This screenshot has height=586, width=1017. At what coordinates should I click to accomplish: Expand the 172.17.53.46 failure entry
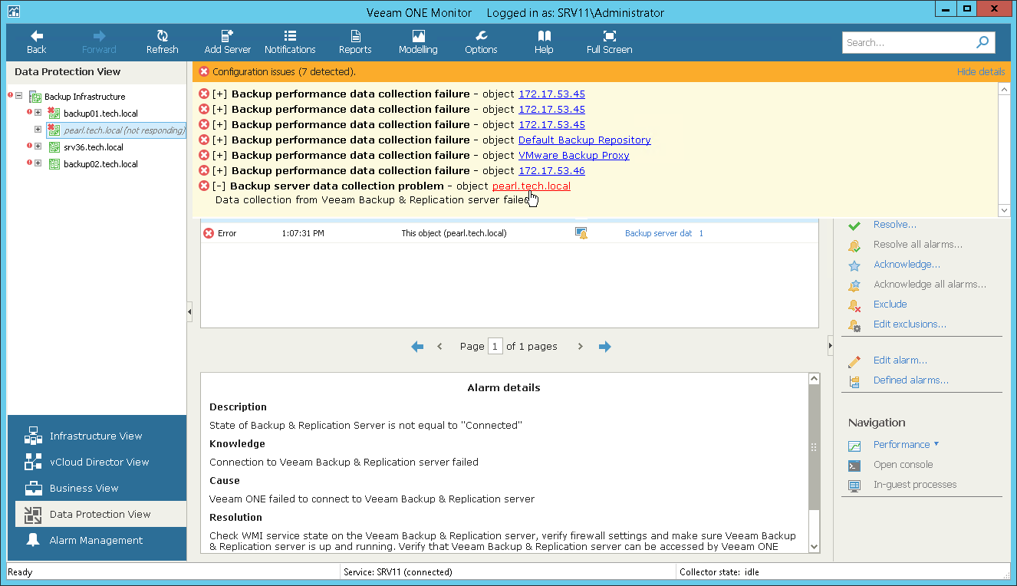220,171
